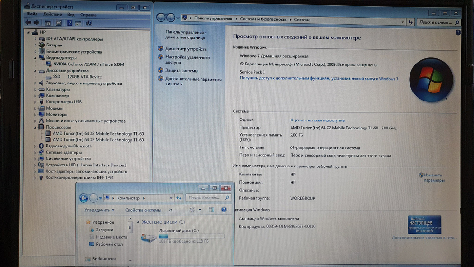Click Back button in System window
474x267 pixels.
point(161,18)
